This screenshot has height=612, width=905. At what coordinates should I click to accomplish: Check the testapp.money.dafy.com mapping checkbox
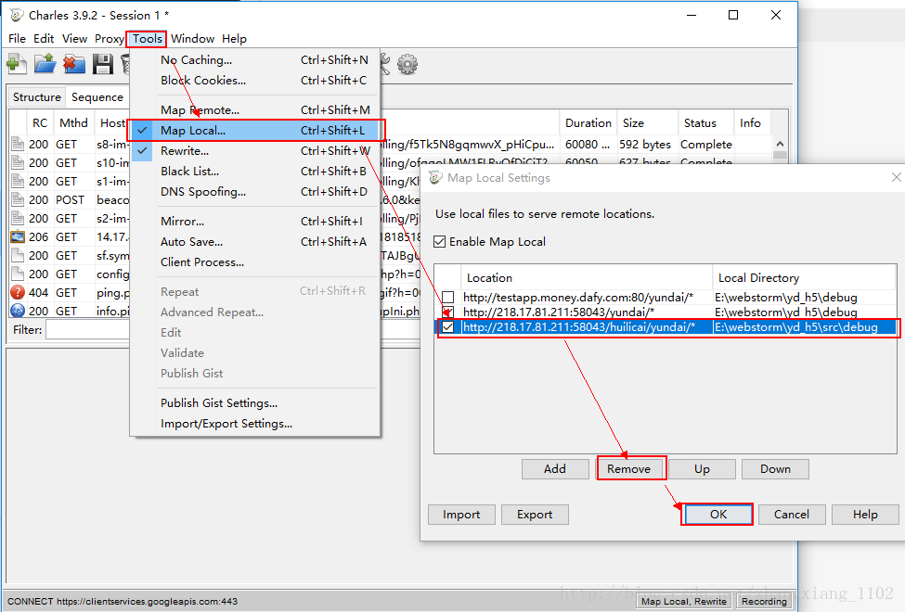click(x=448, y=298)
